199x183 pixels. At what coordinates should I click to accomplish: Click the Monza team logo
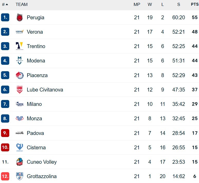click(20, 118)
